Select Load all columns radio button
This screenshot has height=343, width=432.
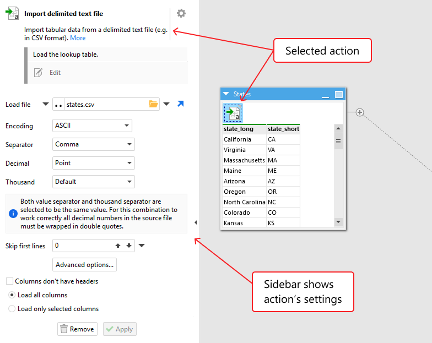pyautogui.click(x=12, y=295)
